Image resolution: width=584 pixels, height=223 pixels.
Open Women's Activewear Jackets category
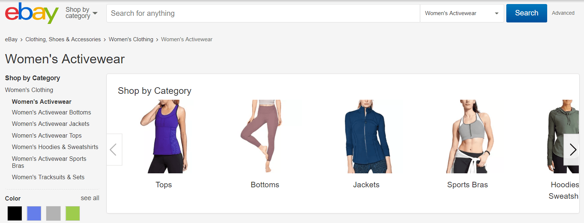pyautogui.click(x=50, y=124)
